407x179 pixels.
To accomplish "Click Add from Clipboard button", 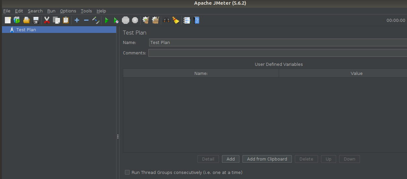I will point(267,159).
